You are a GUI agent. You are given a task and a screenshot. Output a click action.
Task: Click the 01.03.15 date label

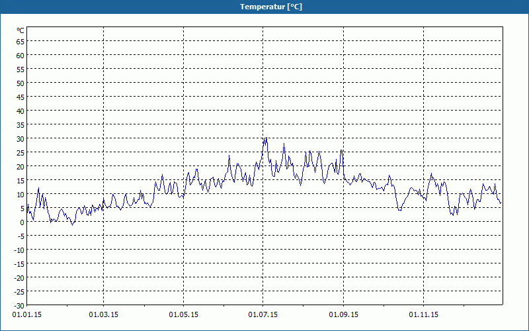pos(104,315)
